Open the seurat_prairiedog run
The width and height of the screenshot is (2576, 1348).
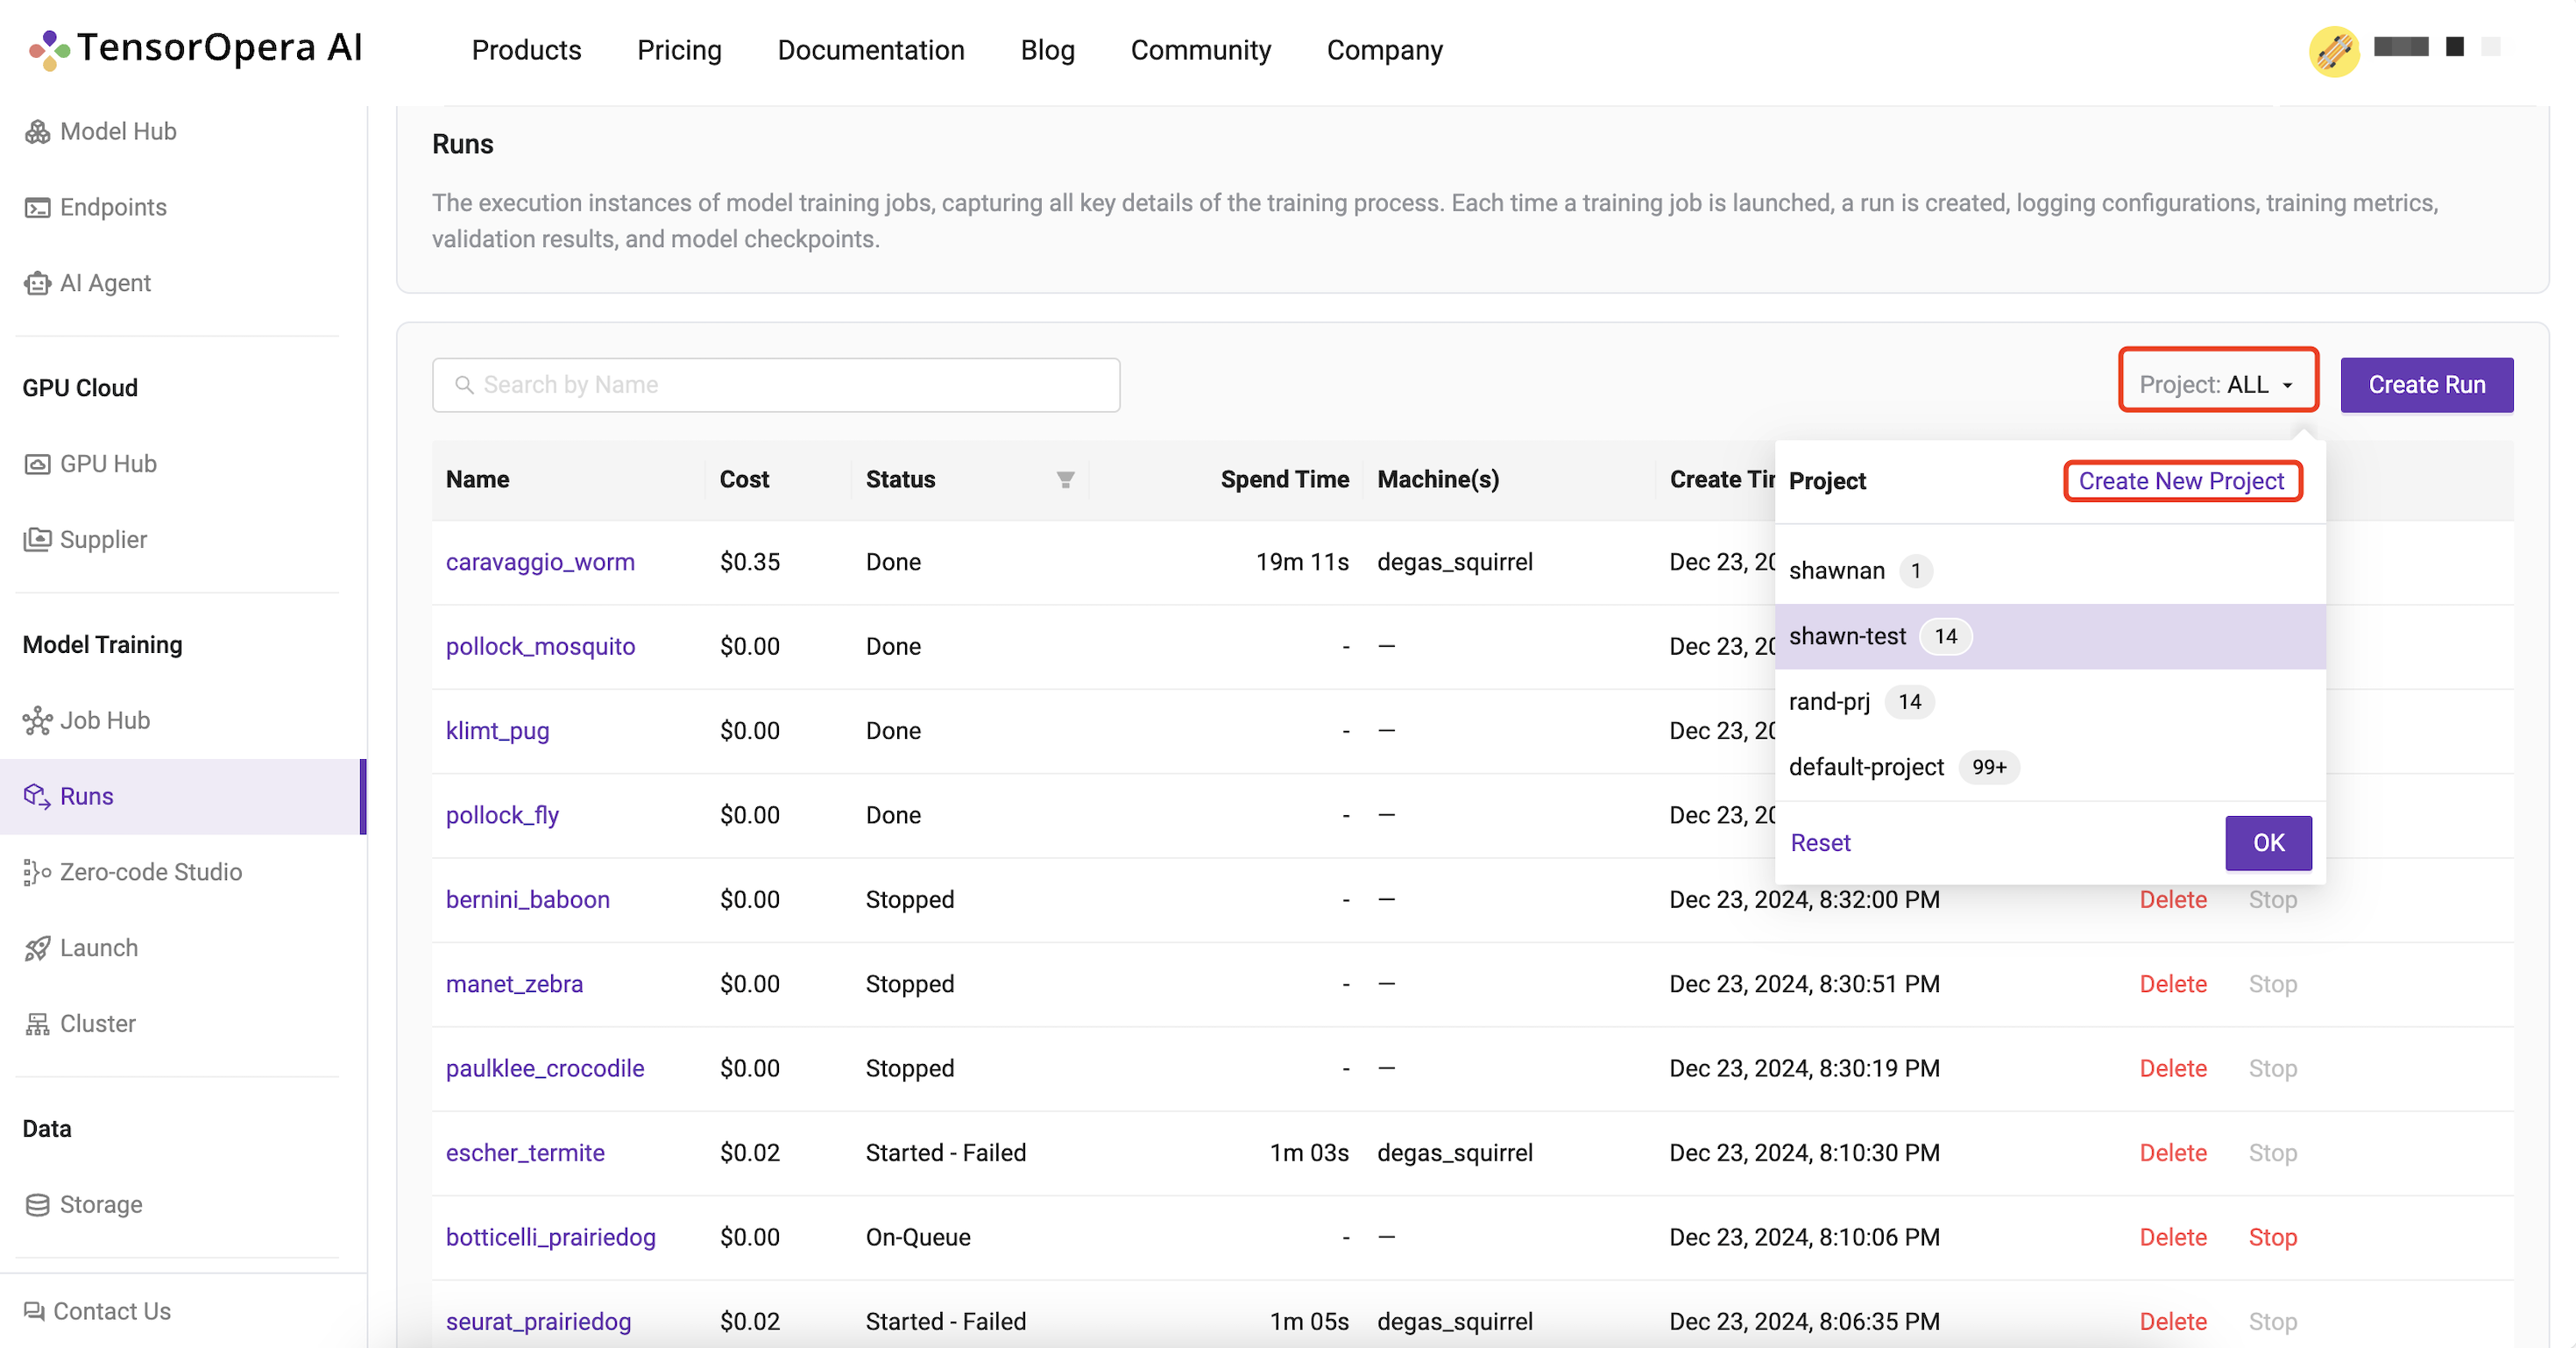pos(538,1321)
